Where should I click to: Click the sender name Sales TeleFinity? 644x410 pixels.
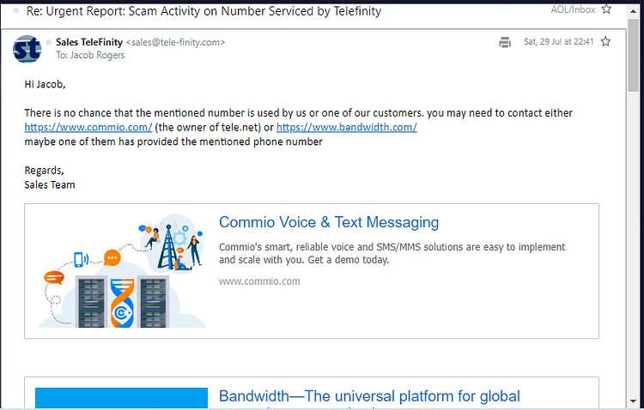(89, 42)
